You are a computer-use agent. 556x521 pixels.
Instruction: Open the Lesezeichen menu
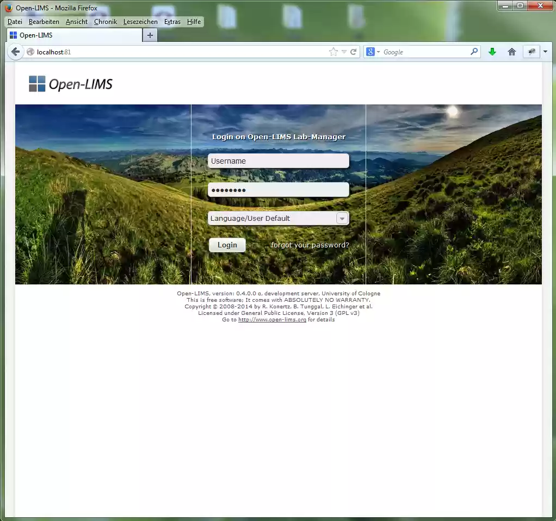[x=140, y=22]
